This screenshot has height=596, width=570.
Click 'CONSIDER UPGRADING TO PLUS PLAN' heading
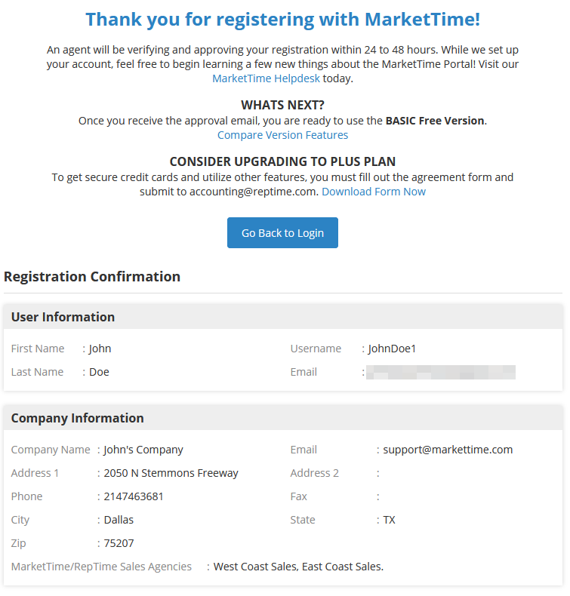[x=282, y=161]
